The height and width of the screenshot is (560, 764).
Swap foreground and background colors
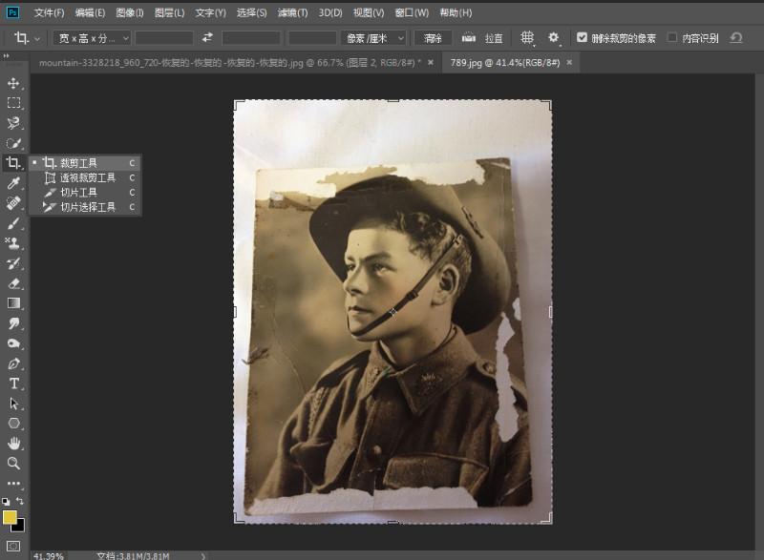pos(20,501)
